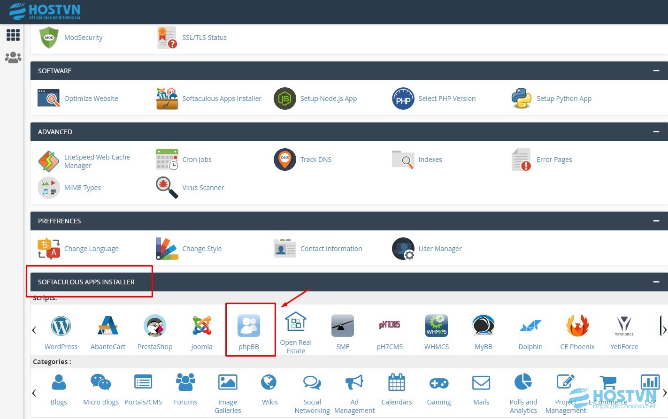This screenshot has height=419, width=668.
Task: Open the User Manager icon
Action: coord(403,249)
